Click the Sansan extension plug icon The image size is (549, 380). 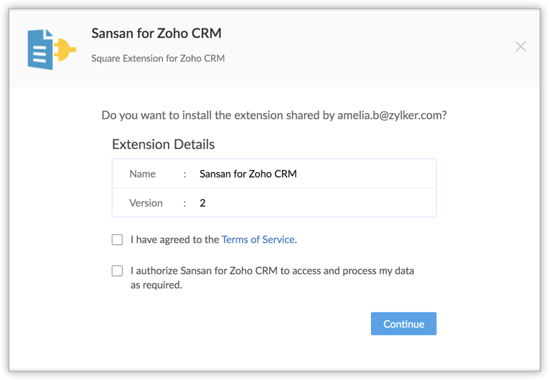click(51, 48)
